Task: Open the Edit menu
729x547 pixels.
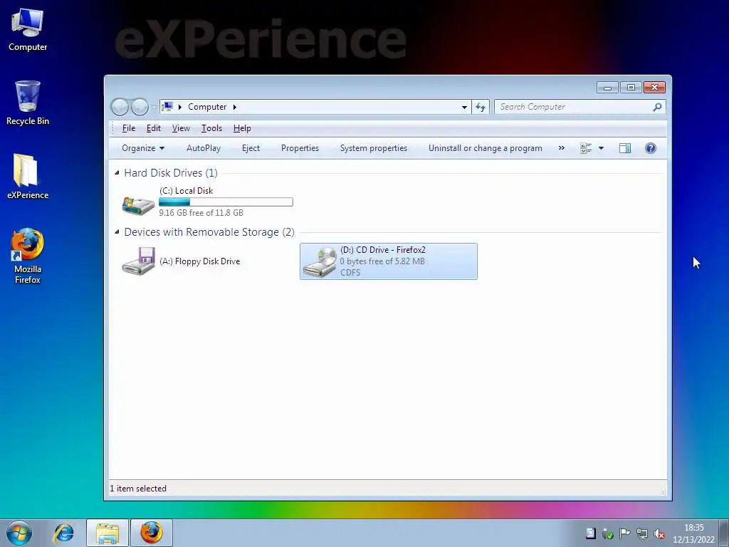Action: coord(154,128)
